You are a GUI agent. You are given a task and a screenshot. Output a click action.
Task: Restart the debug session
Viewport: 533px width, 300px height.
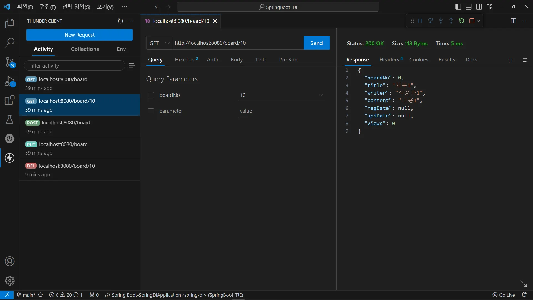pyautogui.click(x=461, y=21)
